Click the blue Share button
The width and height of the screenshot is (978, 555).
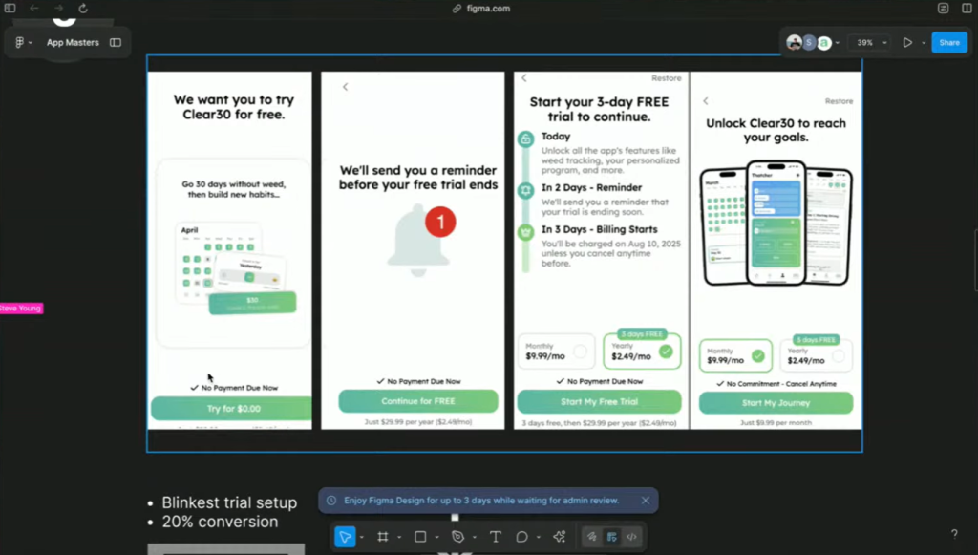(948, 42)
